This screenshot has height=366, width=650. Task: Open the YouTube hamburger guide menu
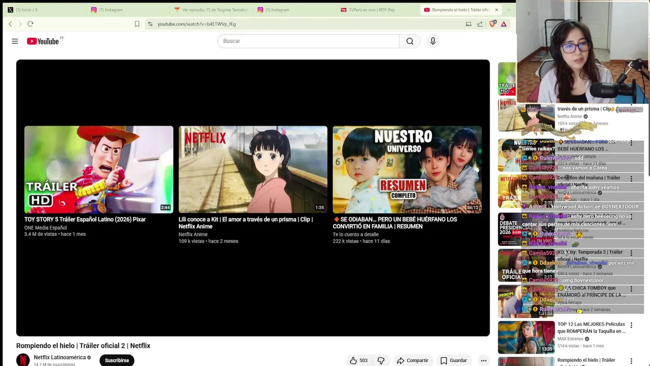tap(15, 41)
